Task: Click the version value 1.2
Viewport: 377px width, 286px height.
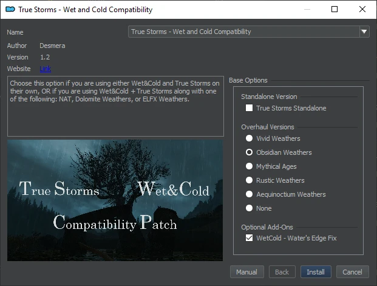Action: click(45, 57)
